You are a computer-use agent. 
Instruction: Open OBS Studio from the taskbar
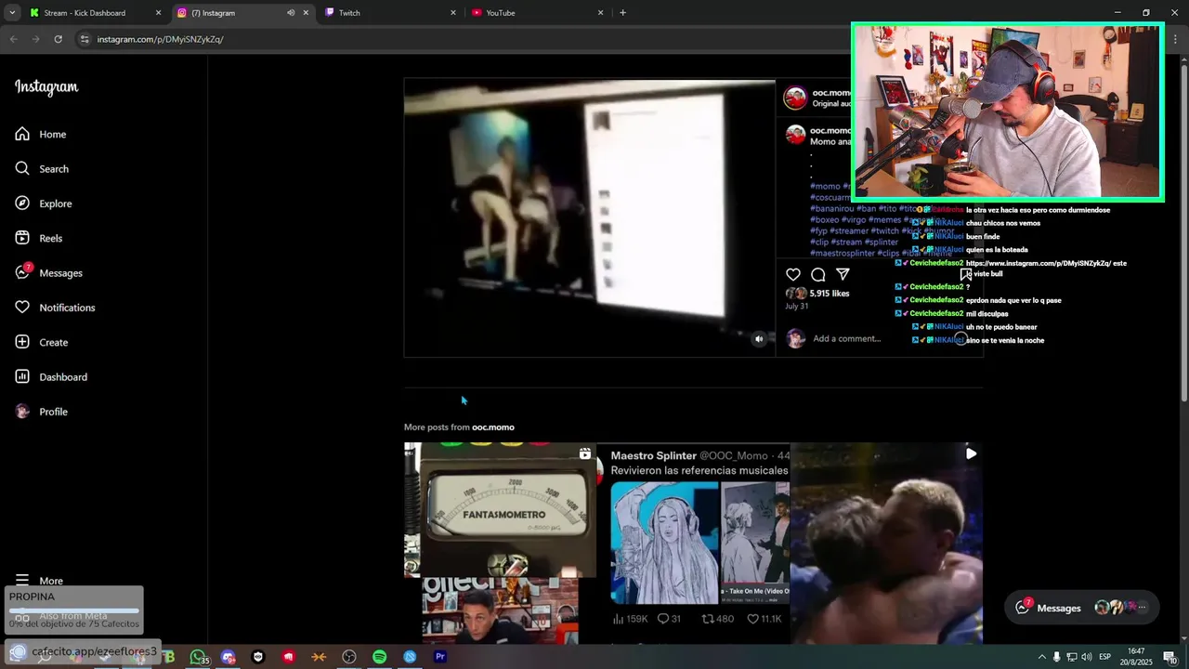(x=349, y=657)
